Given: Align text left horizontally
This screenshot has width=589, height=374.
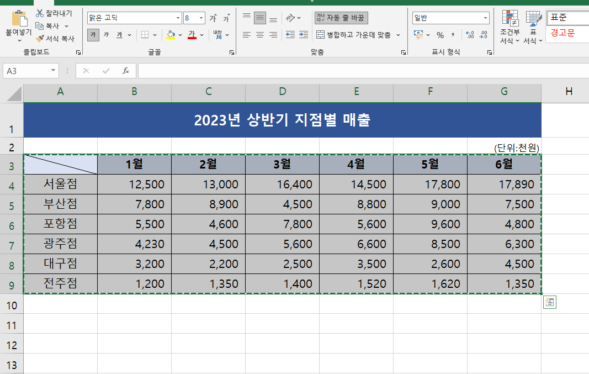Looking at the screenshot, I should [246, 35].
